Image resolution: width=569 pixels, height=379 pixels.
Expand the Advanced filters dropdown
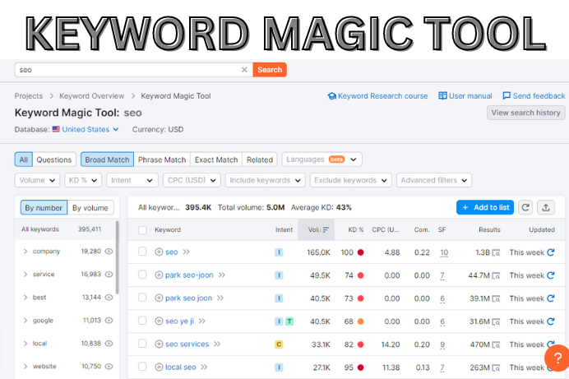433,180
